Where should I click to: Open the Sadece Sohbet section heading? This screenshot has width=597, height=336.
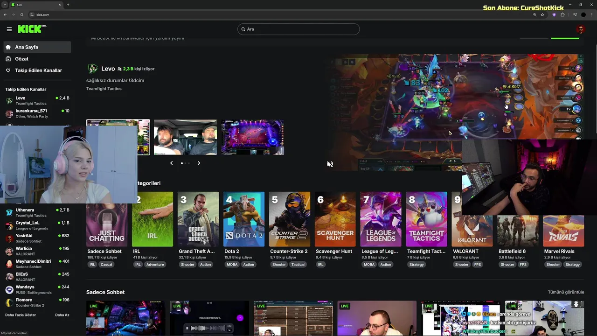coord(105,292)
